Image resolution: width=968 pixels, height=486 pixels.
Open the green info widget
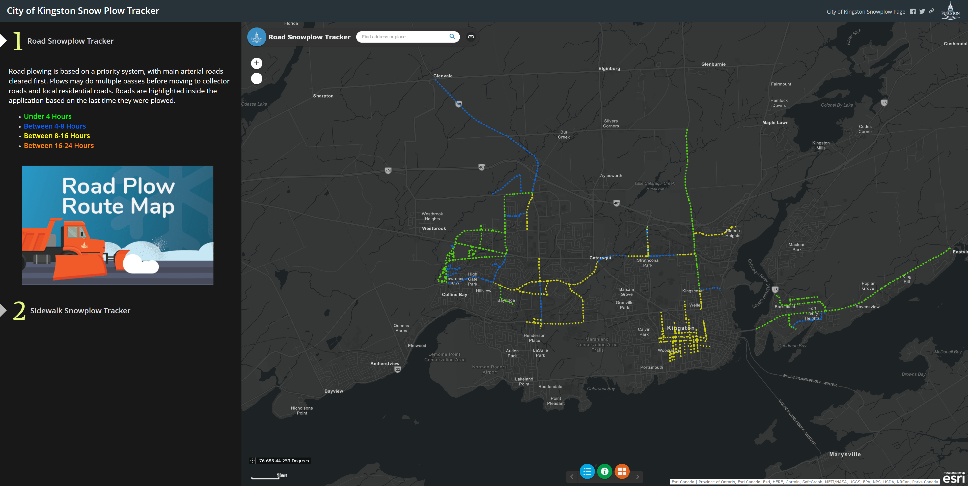[605, 471]
